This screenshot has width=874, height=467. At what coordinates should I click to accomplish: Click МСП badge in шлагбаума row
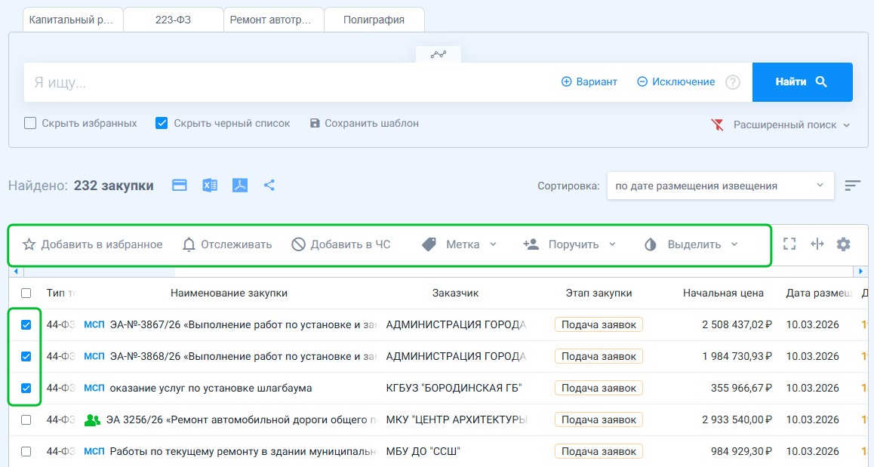point(94,388)
